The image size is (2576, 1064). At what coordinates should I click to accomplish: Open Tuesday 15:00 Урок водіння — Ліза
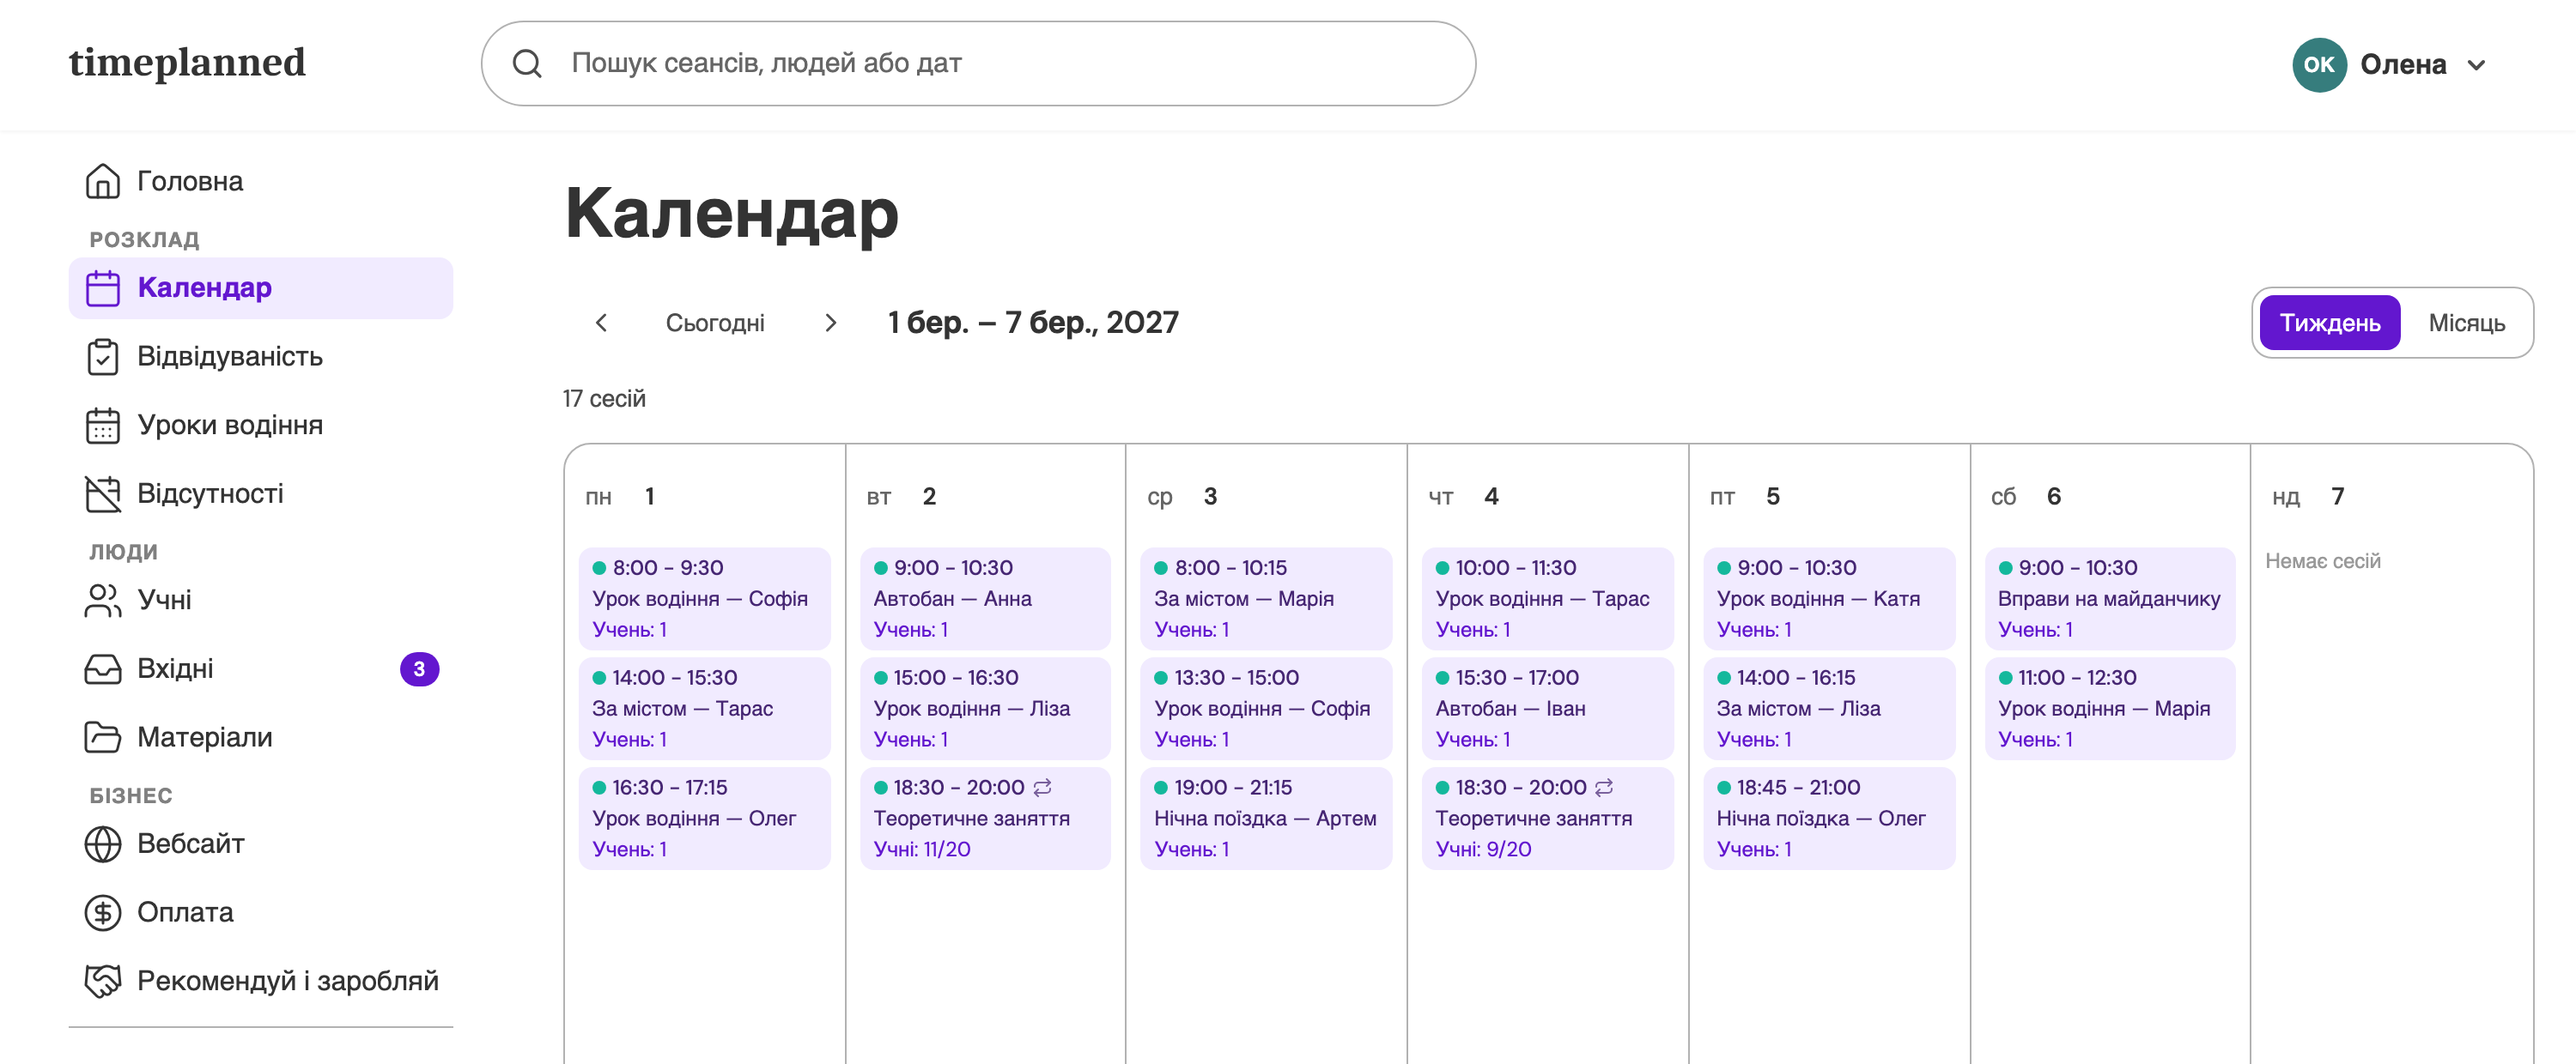[985, 709]
